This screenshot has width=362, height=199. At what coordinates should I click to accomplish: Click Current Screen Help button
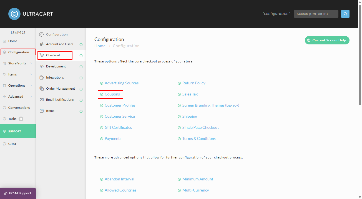327,40
